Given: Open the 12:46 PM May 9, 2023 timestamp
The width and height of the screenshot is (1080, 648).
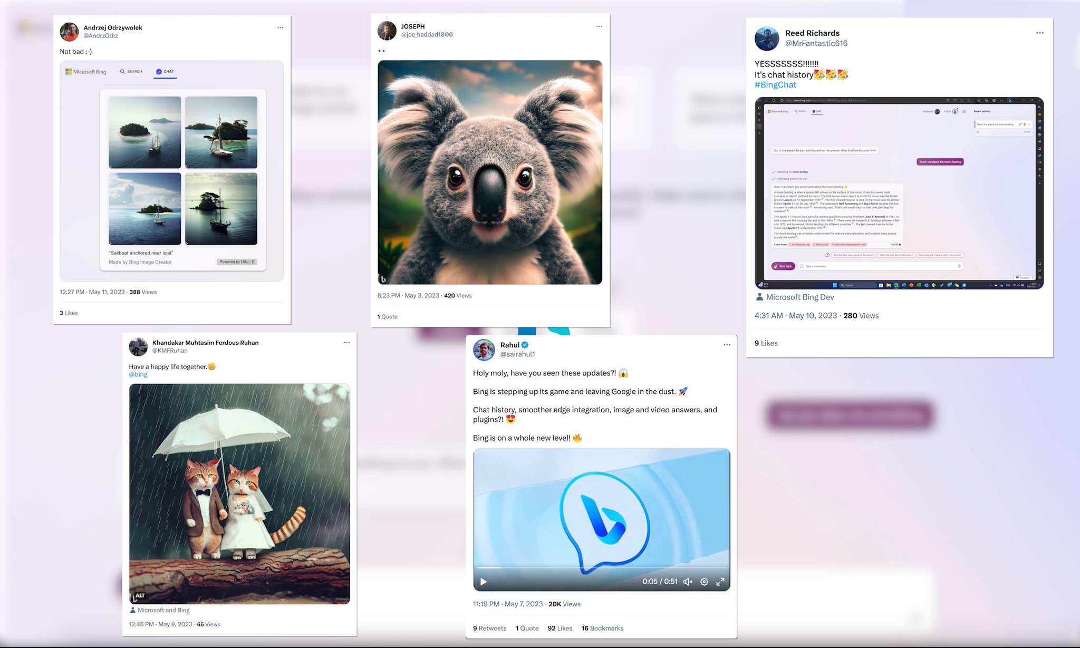Looking at the screenshot, I should (160, 624).
